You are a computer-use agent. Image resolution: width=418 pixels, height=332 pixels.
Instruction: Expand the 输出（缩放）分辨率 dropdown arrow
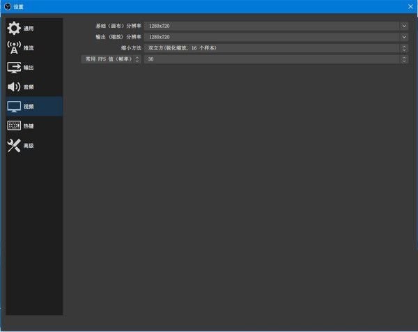[404, 37]
